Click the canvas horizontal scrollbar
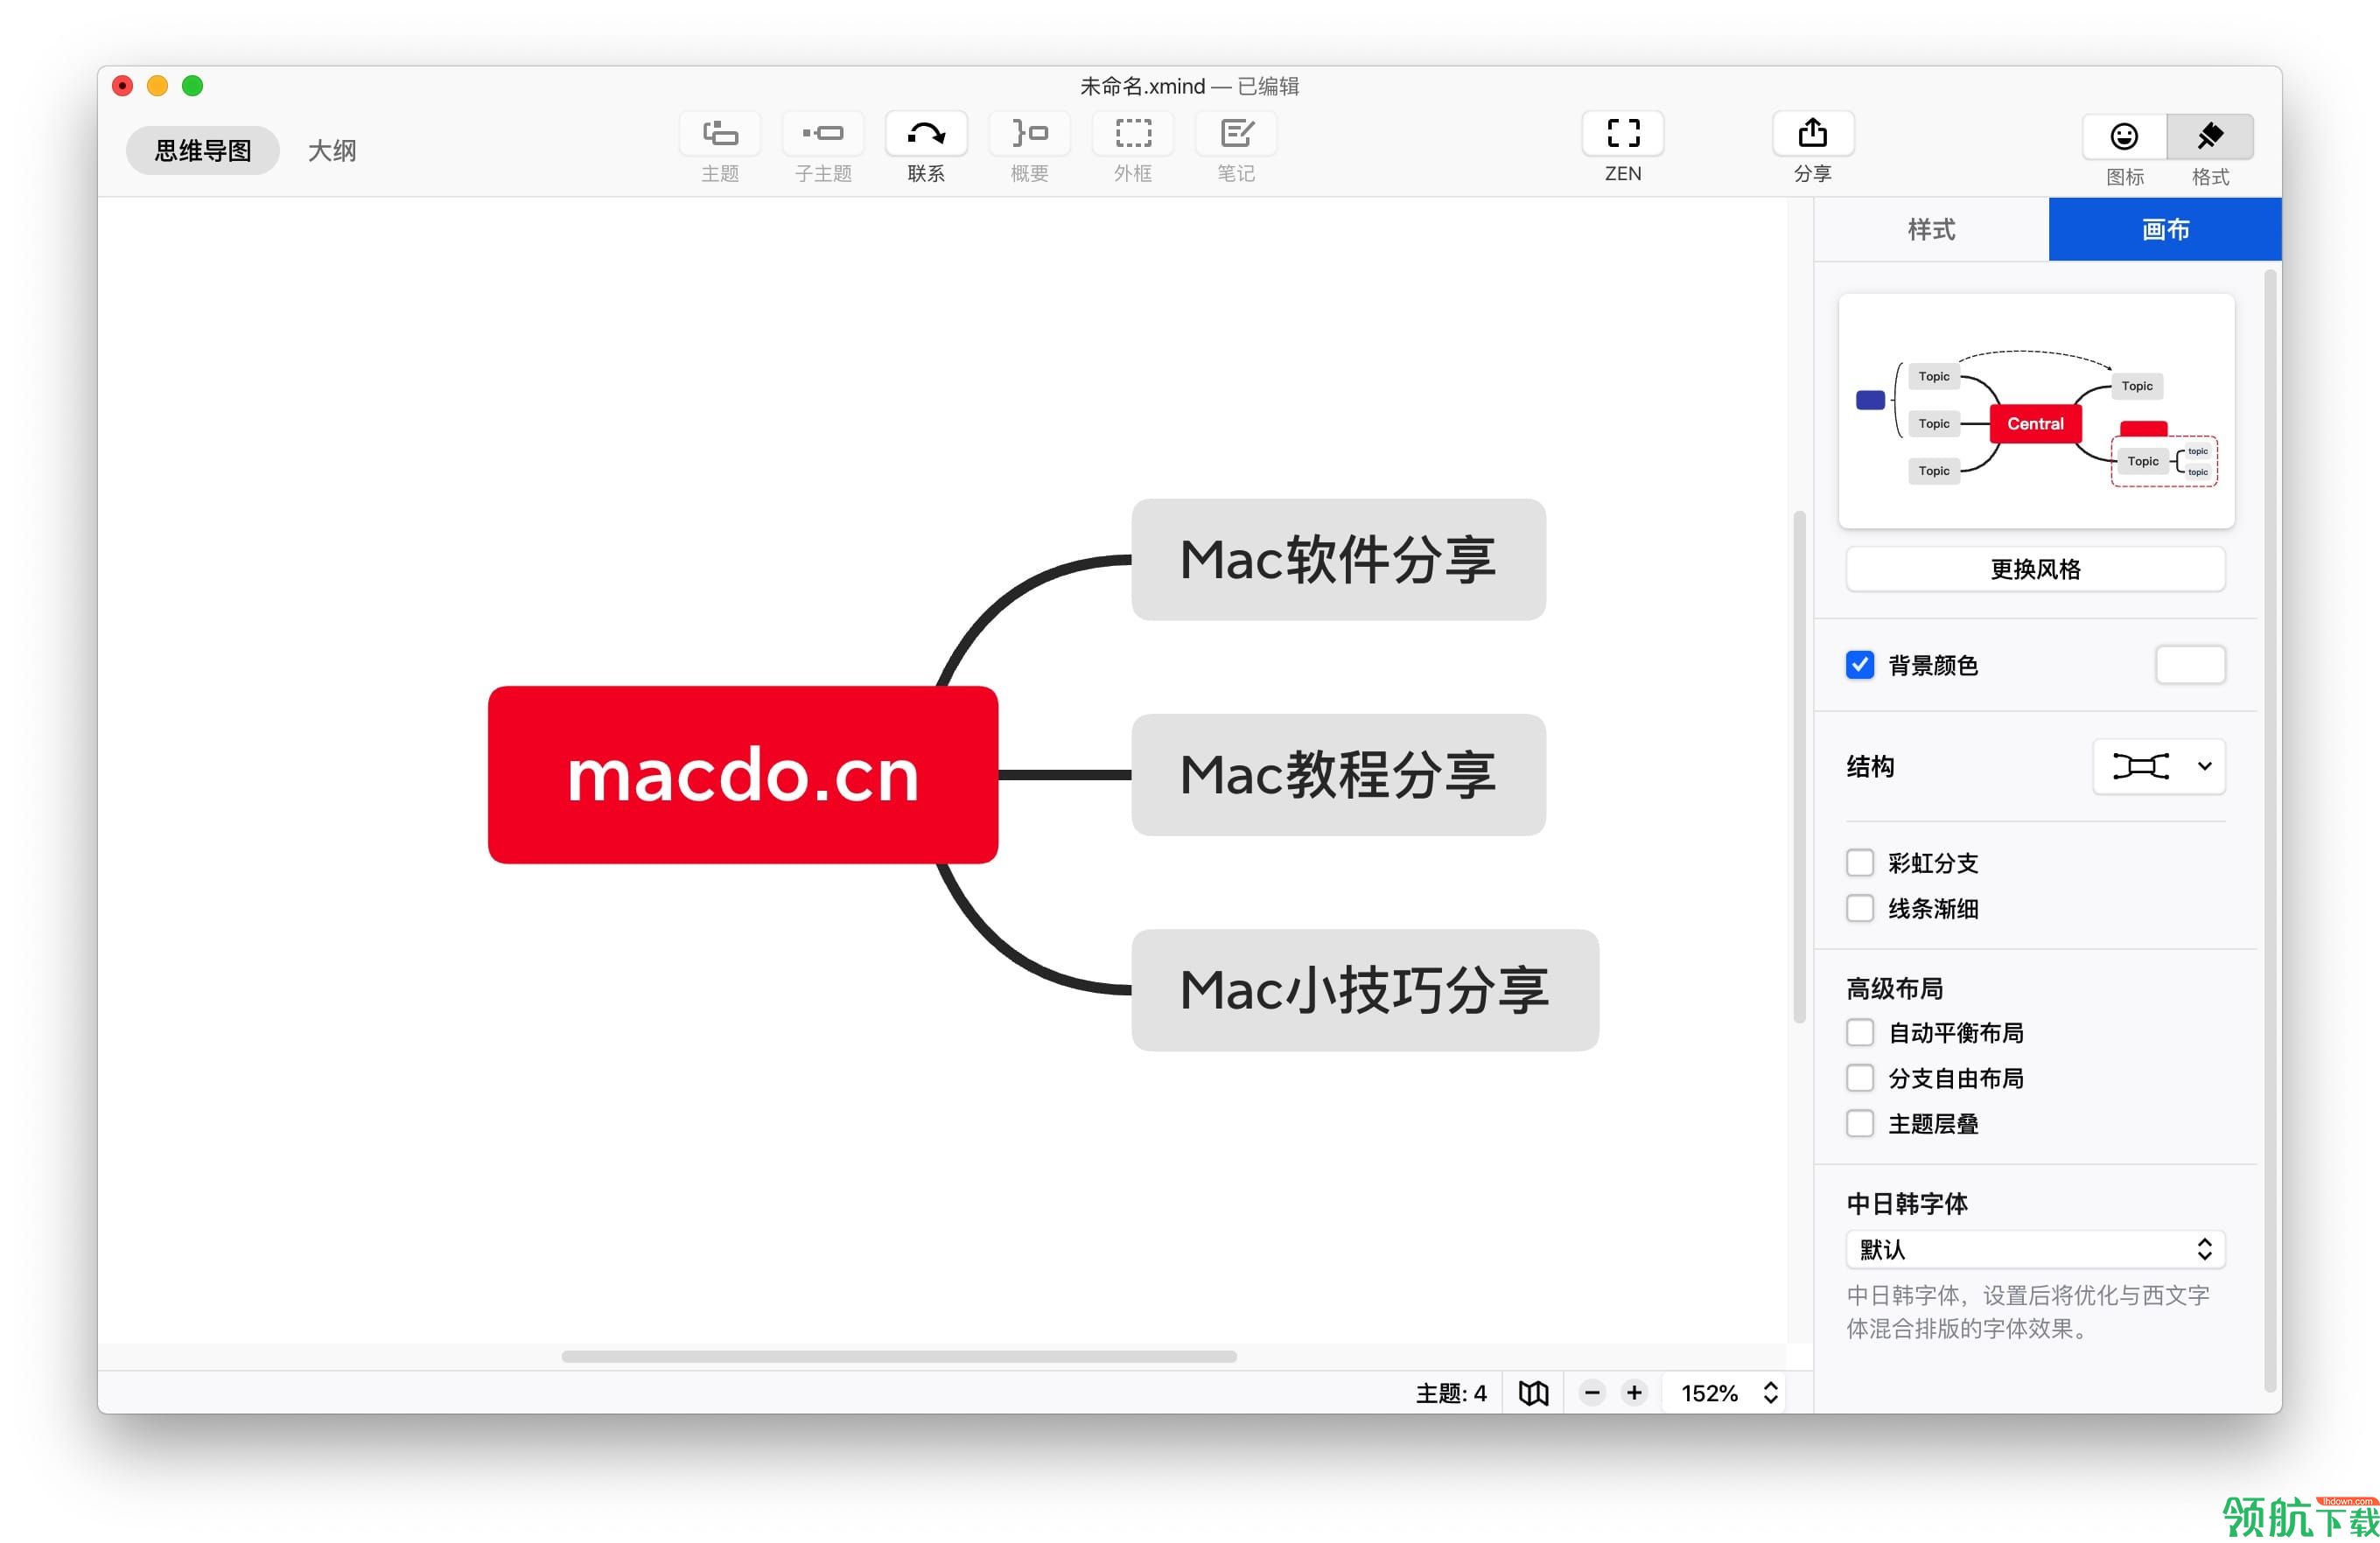This screenshot has height=1543, width=2380. 899,1356
